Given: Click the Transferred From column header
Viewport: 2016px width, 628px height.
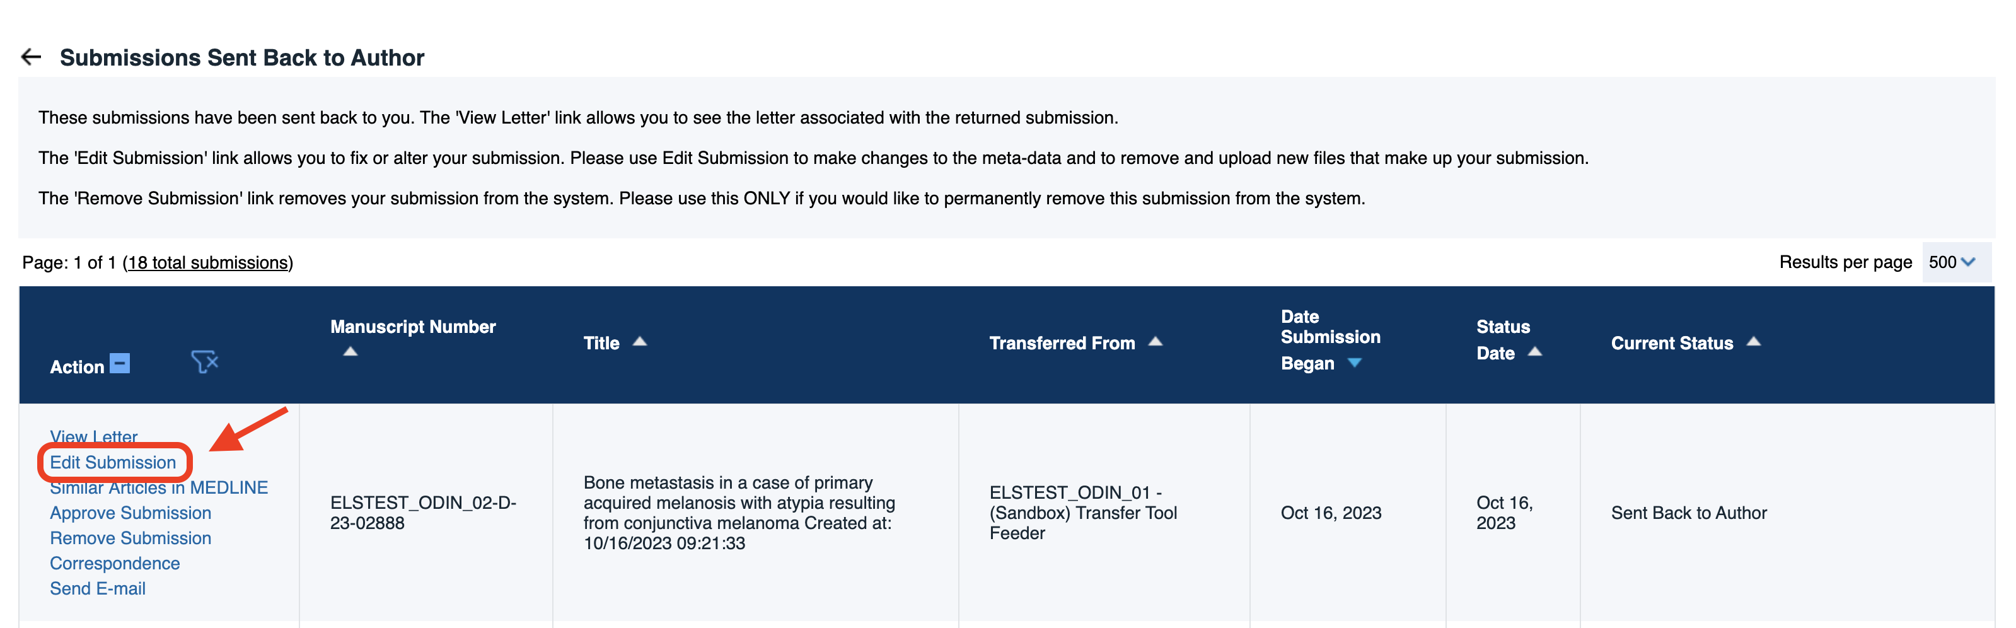Looking at the screenshot, I should point(1062,343).
